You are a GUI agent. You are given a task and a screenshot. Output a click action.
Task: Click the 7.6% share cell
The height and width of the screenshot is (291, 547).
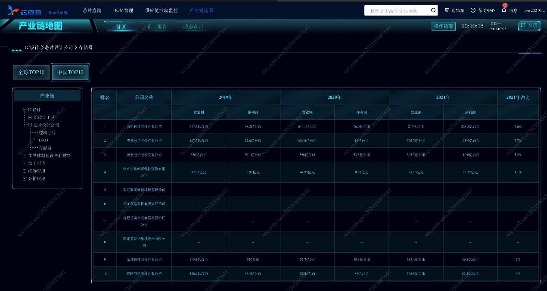coord(518,127)
